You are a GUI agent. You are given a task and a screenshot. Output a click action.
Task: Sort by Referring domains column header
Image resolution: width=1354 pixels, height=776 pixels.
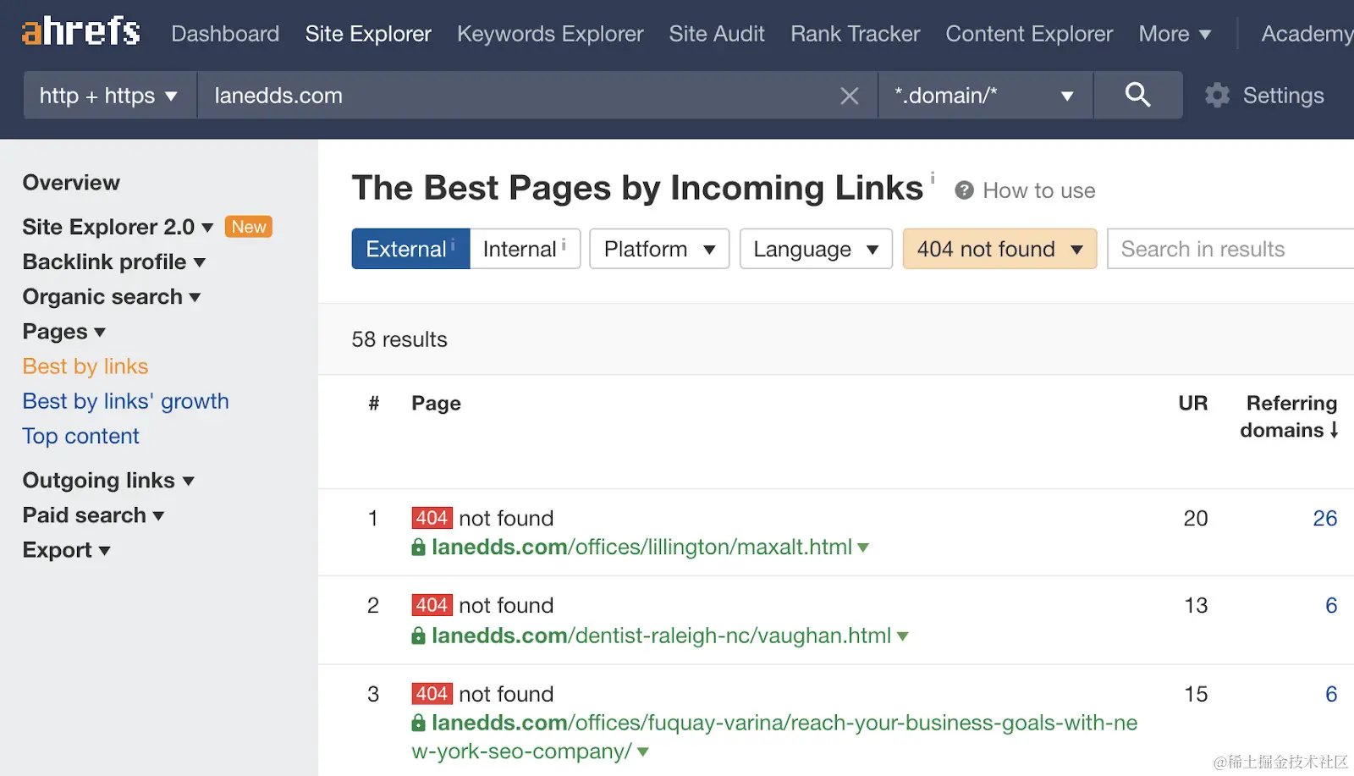(1289, 416)
